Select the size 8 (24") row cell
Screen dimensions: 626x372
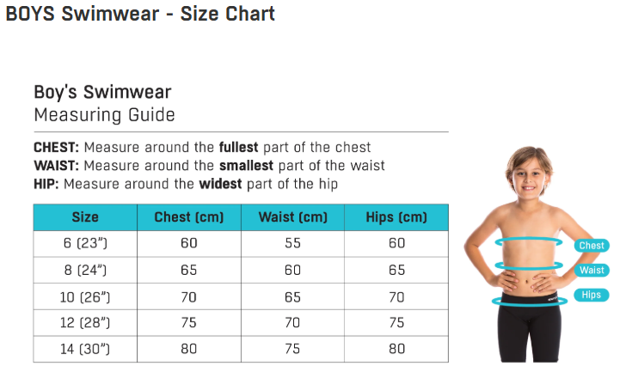85,270
